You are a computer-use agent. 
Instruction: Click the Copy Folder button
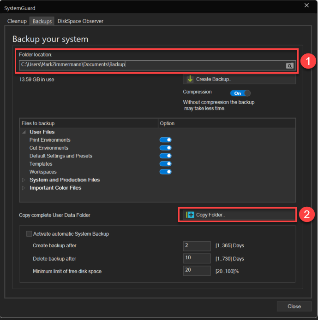point(239,215)
